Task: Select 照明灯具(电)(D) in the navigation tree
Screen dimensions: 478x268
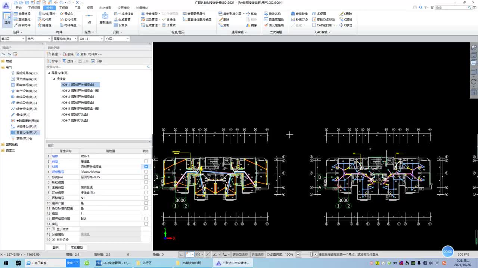Action: coord(27,73)
